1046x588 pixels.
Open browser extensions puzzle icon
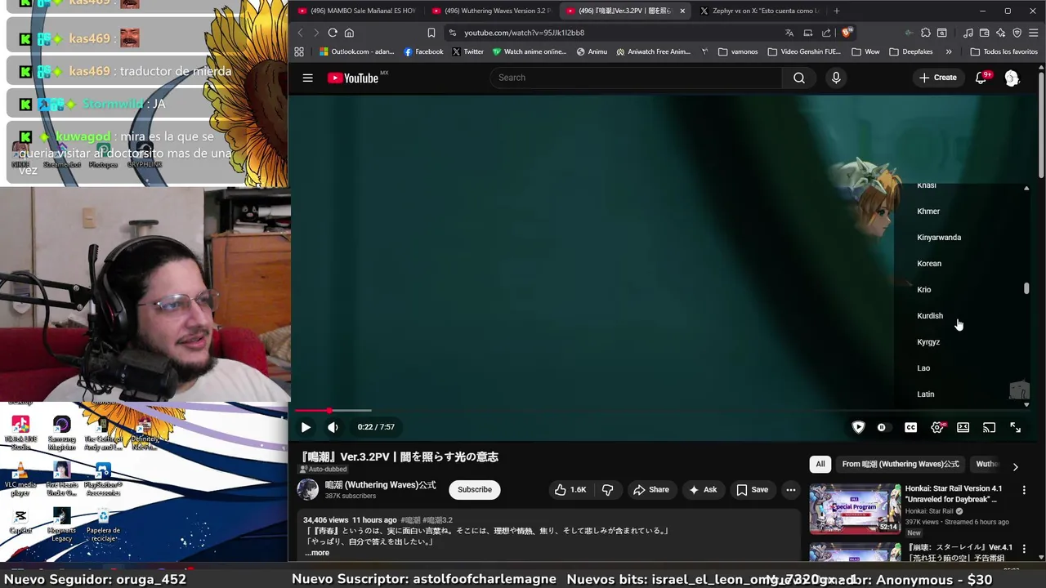tap(925, 33)
